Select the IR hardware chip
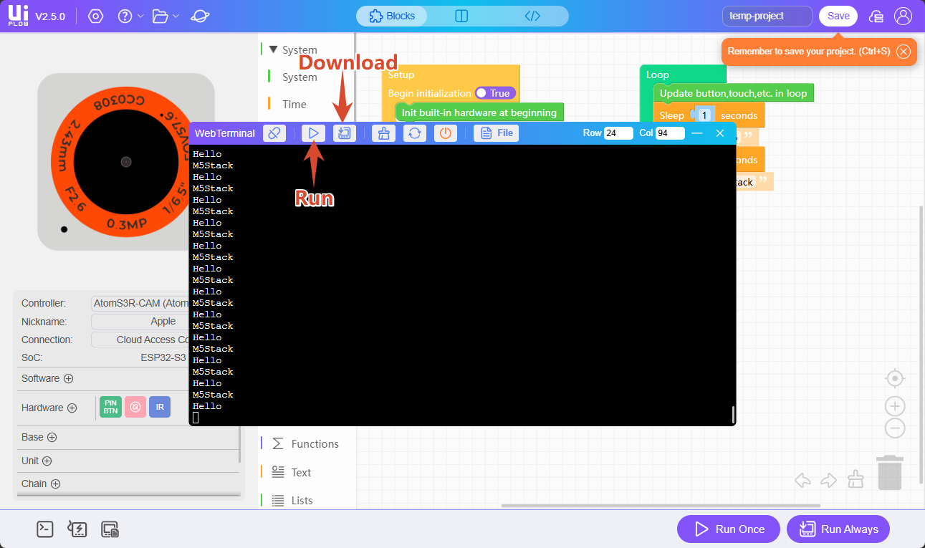Viewport: 925px width, 548px height. tap(160, 407)
